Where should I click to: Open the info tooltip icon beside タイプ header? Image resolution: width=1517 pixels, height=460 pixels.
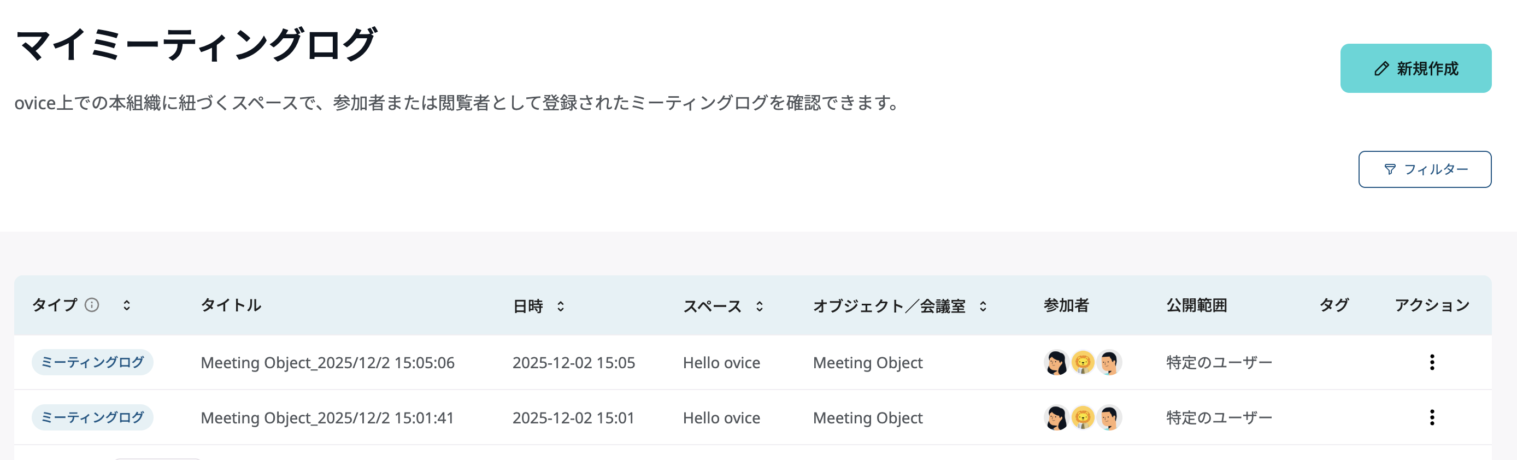(x=91, y=305)
